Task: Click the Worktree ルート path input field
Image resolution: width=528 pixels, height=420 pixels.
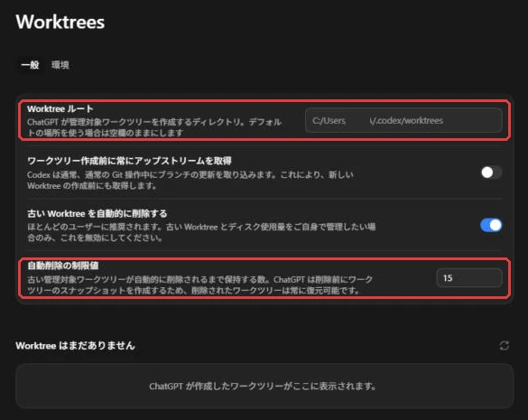Action: (403, 120)
